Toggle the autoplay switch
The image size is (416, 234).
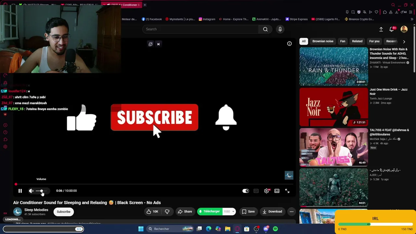pyautogui.click(x=246, y=191)
